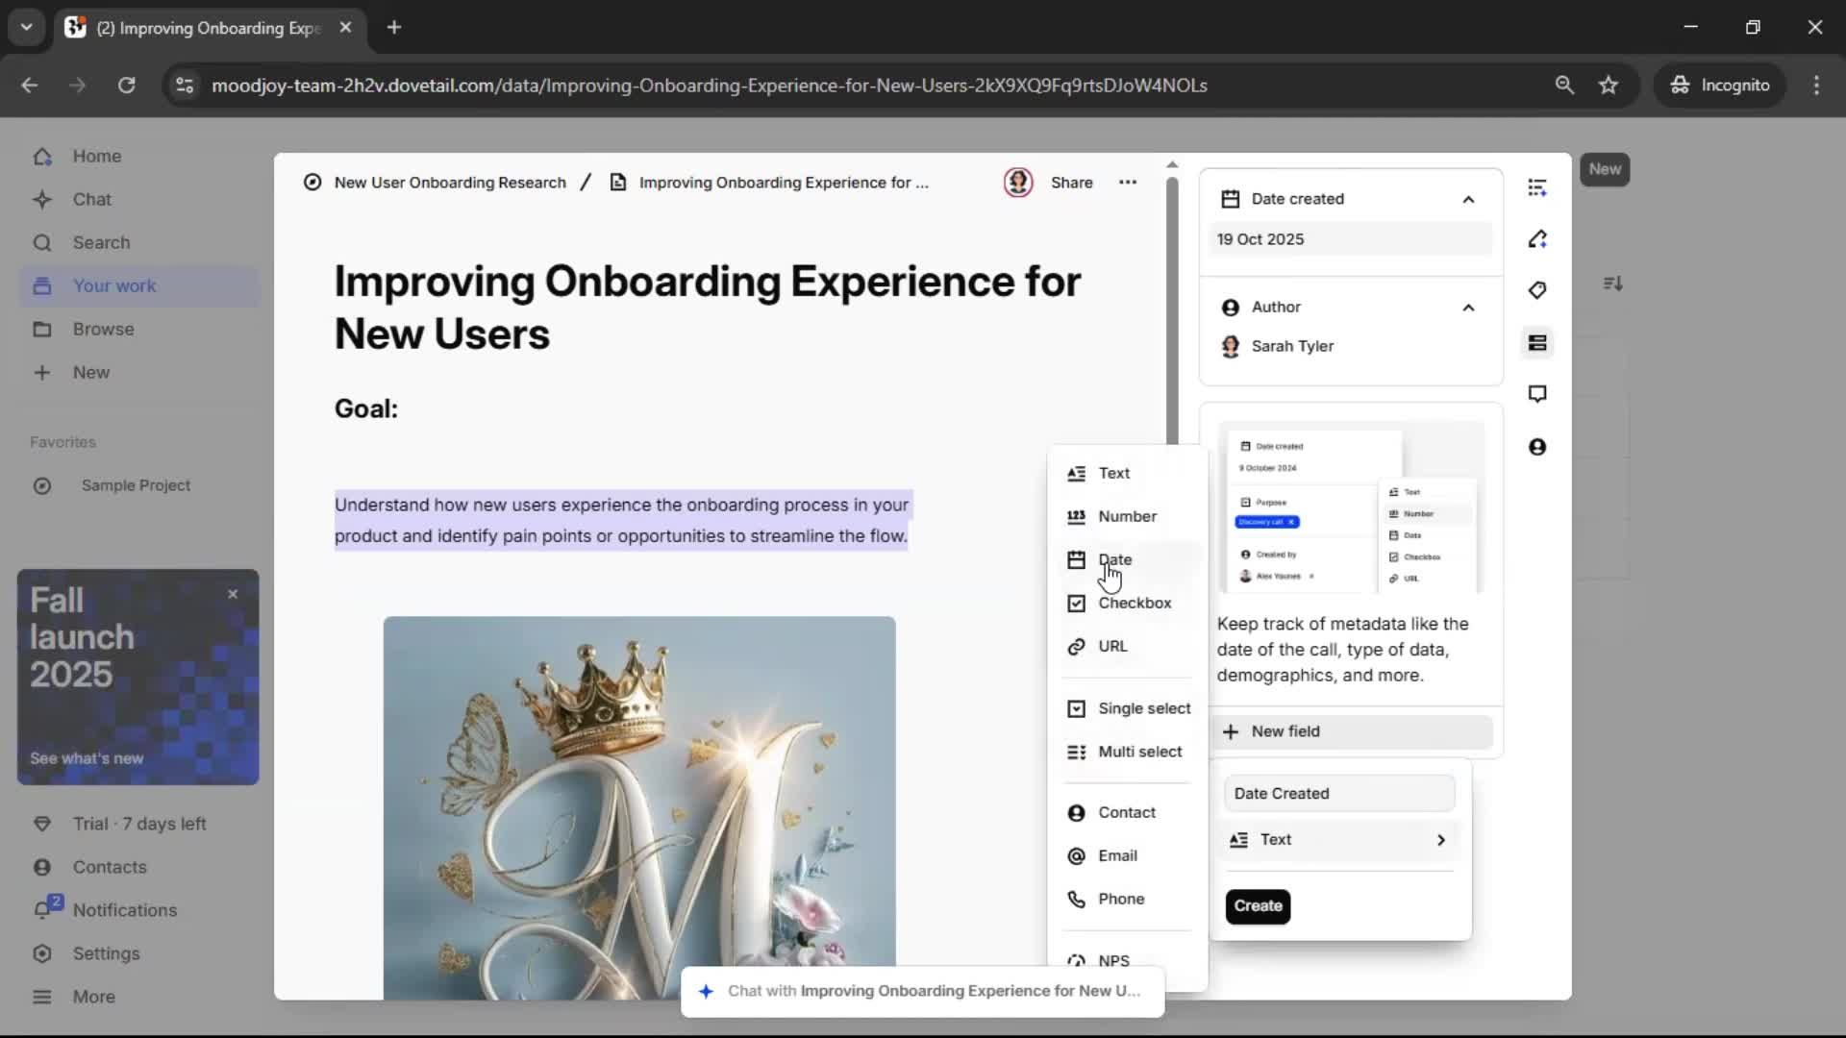This screenshot has width=1846, height=1038.
Task: Click the sort icon behind the panel
Action: point(1613,284)
